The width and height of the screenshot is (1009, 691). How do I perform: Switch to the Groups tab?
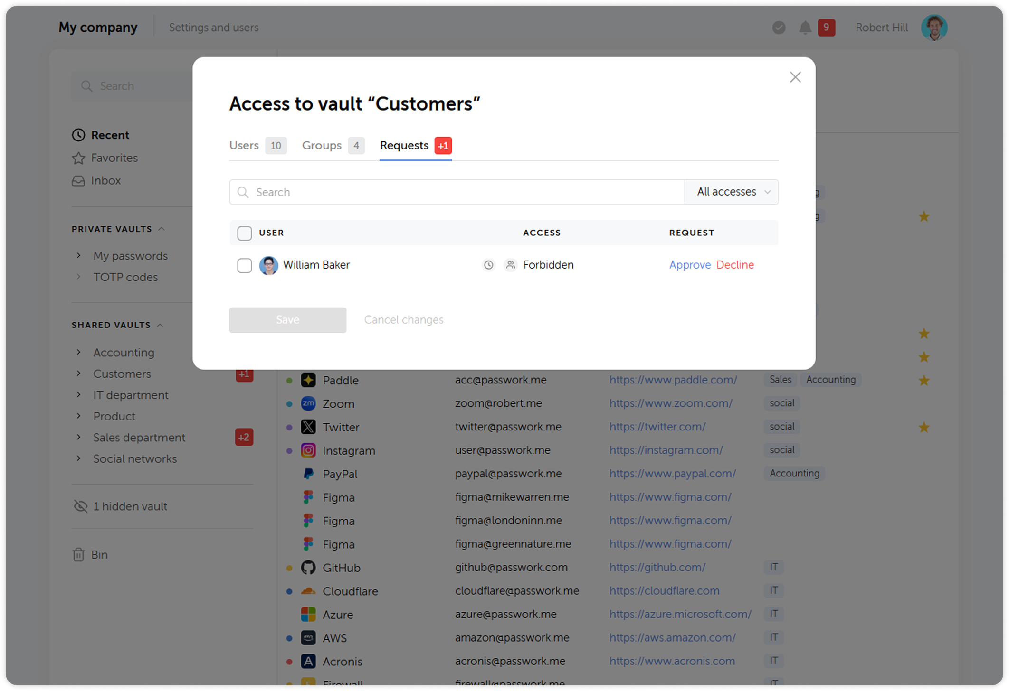pyautogui.click(x=322, y=145)
